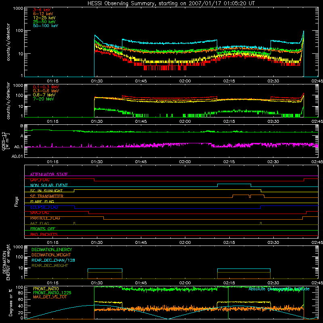The height and width of the screenshot is (323, 323).
Task: Click the 02:30 tick under the Flags plot
Action: (x=273, y=243)
